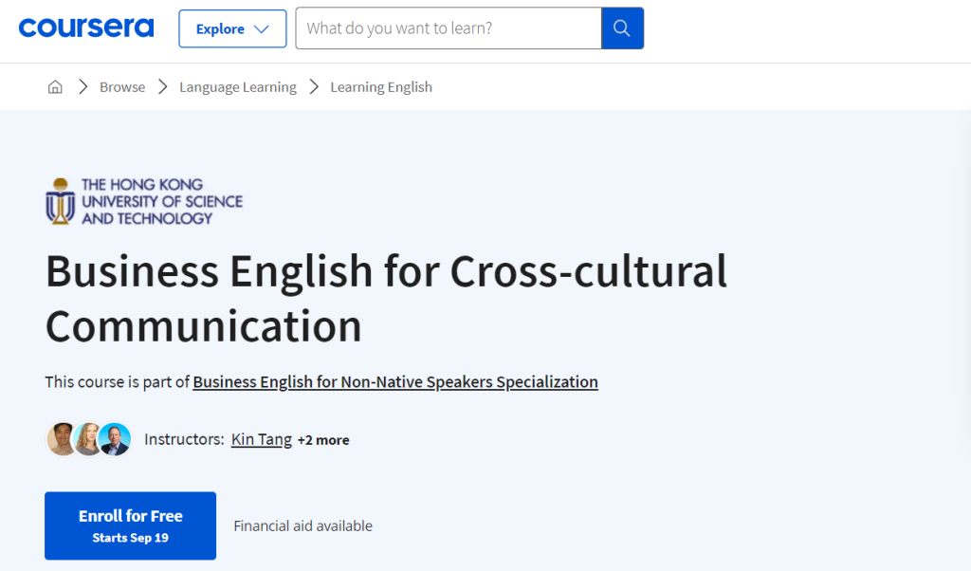Screen dimensions: 971x571
Task: Go to home via breadcrumb house icon
Action: (x=55, y=87)
